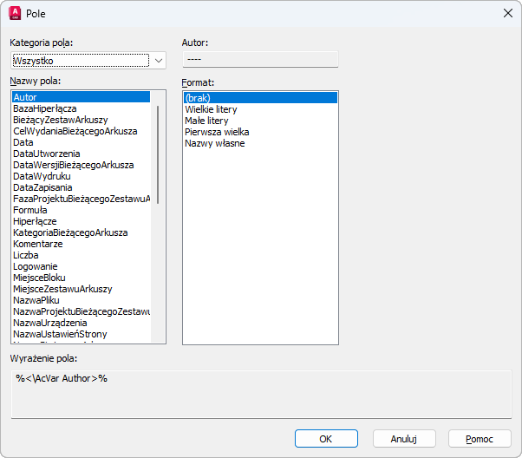Select Nazwy własne format
This screenshot has width=522, height=458.
point(215,143)
